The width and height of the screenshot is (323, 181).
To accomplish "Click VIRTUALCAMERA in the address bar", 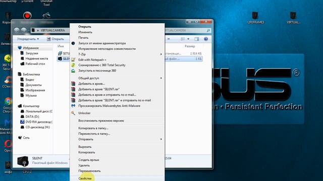I will 52,30.
